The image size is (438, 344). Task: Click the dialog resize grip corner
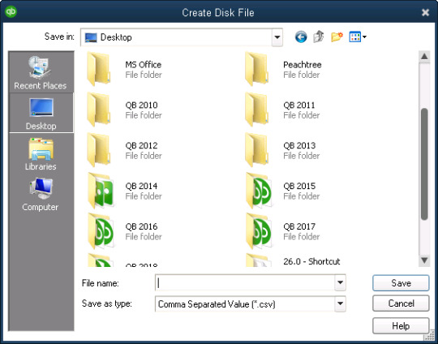click(x=428, y=335)
